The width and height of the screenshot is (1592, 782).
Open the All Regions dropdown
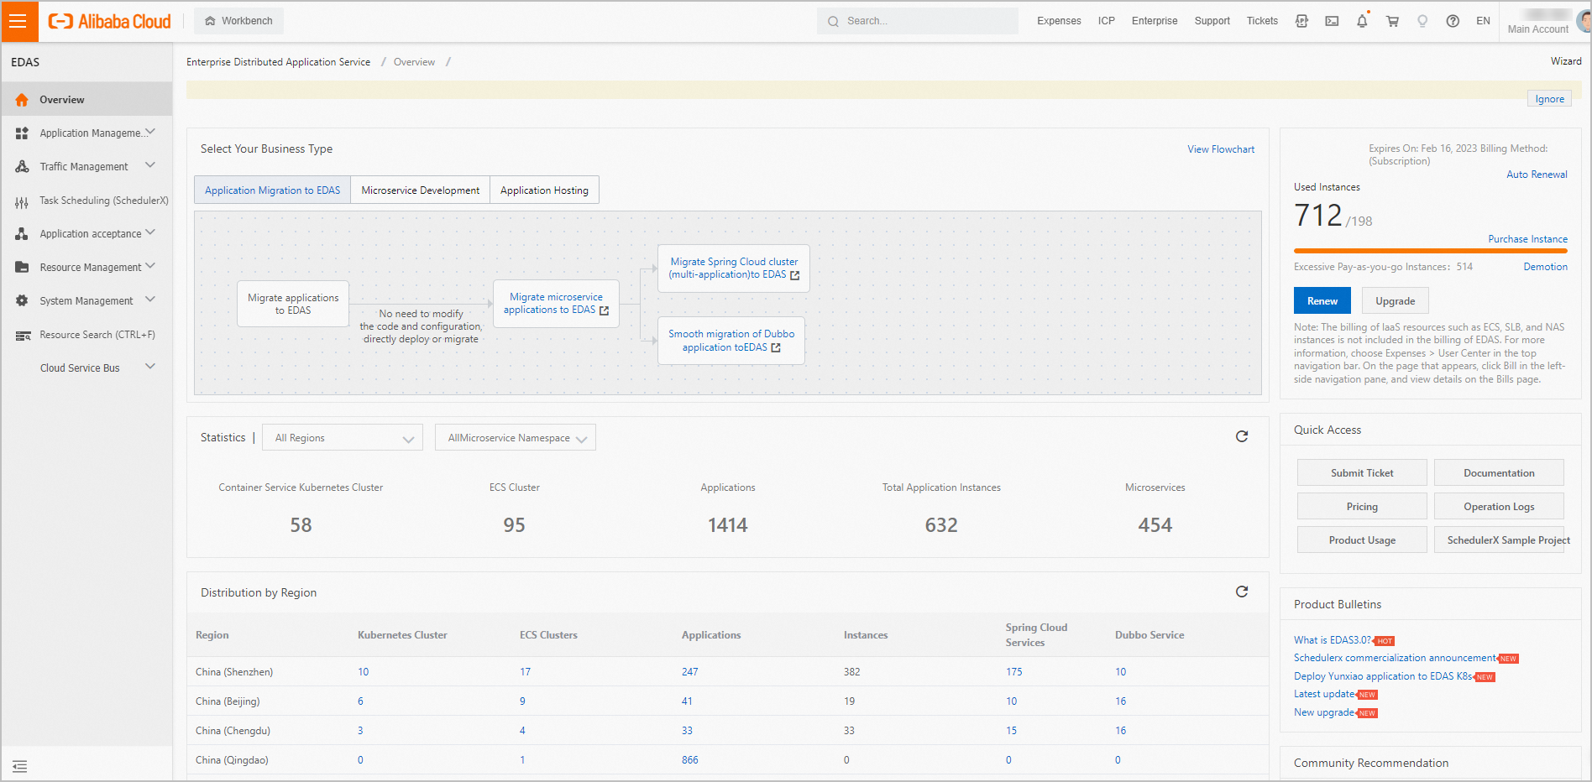tap(344, 438)
